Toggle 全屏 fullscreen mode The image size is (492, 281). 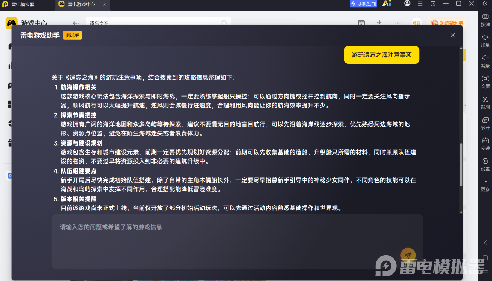485,82
